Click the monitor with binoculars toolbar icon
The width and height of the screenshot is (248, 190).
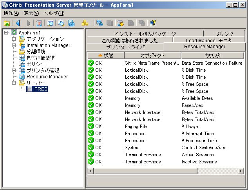[x=100, y=23]
